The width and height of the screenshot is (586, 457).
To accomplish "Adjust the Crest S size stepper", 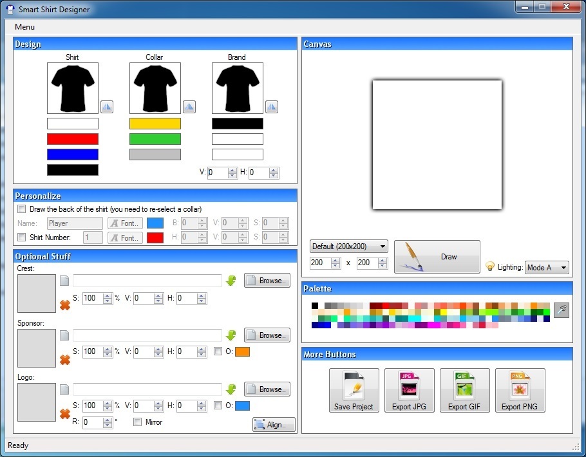I will (x=108, y=298).
